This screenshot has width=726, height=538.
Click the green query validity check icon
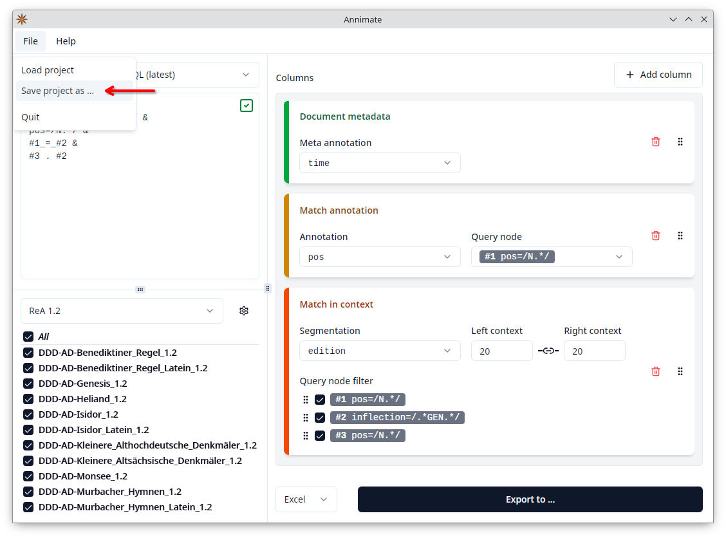(247, 106)
